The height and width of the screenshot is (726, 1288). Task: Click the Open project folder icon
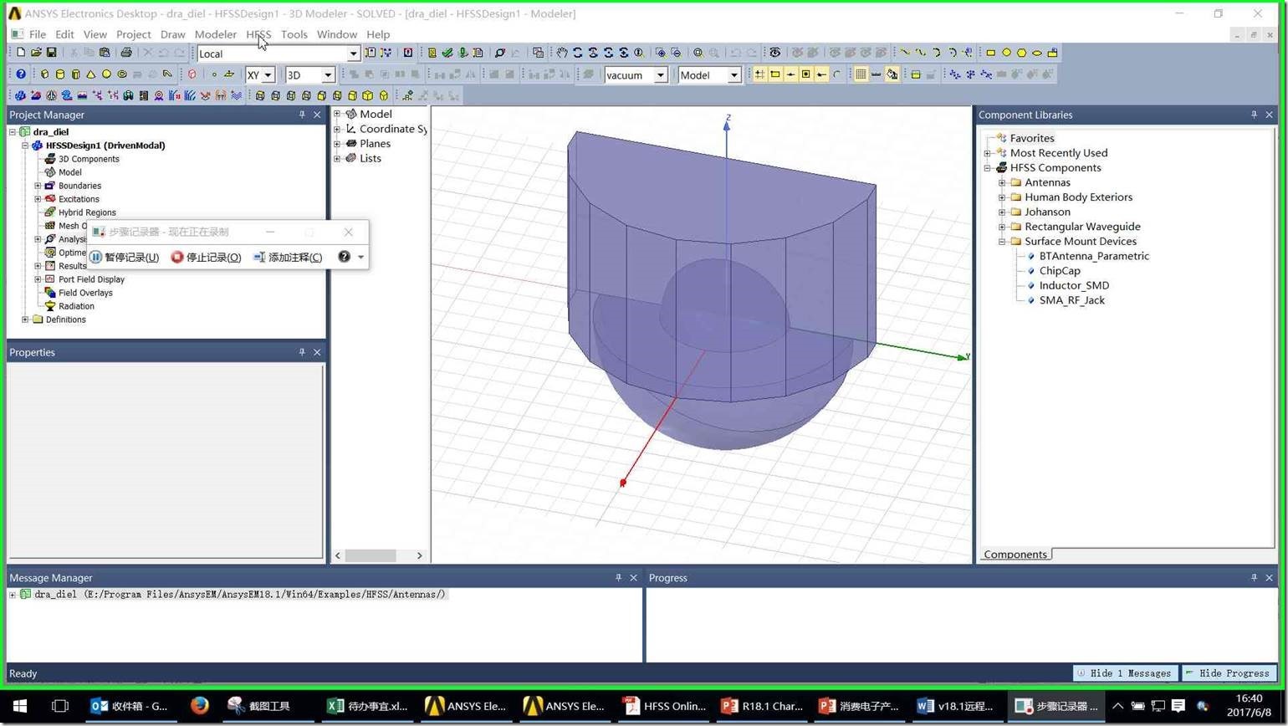(36, 53)
